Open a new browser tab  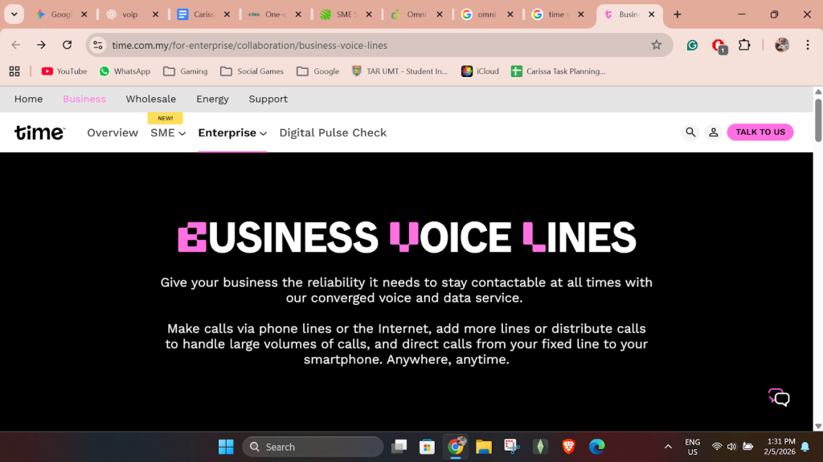tap(677, 14)
